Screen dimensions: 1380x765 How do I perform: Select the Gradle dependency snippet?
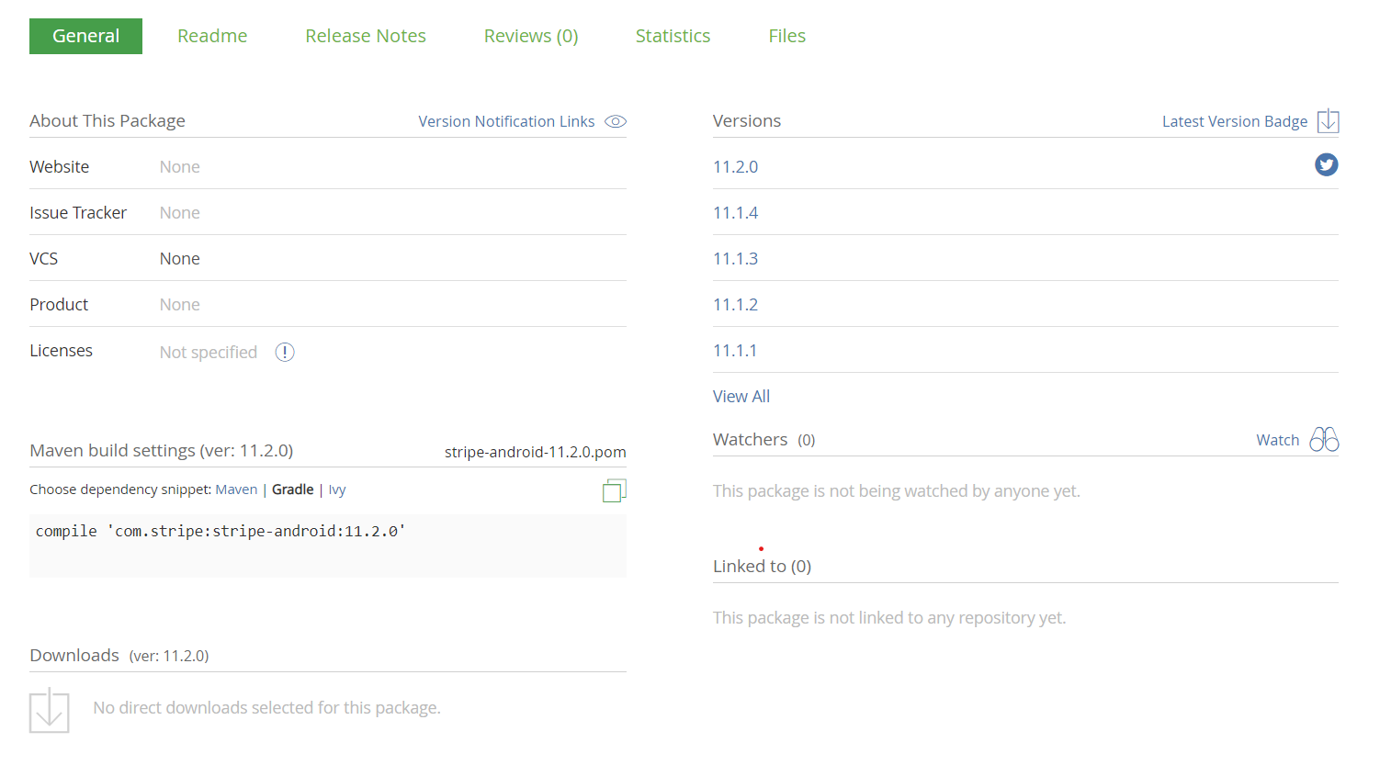tap(293, 489)
